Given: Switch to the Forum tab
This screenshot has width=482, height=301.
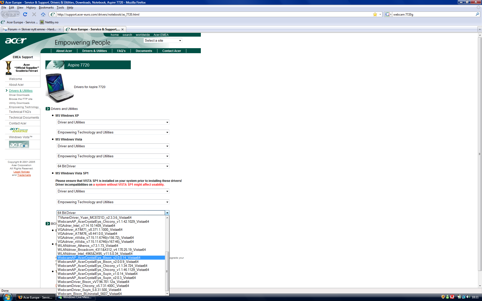Looking at the screenshot, I should [32, 29].
